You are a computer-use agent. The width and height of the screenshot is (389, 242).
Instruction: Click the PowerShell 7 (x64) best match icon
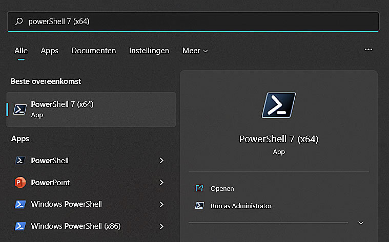click(x=20, y=109)
